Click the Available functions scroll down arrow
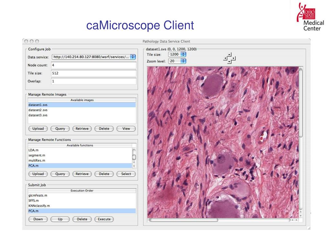 [134, 166]
